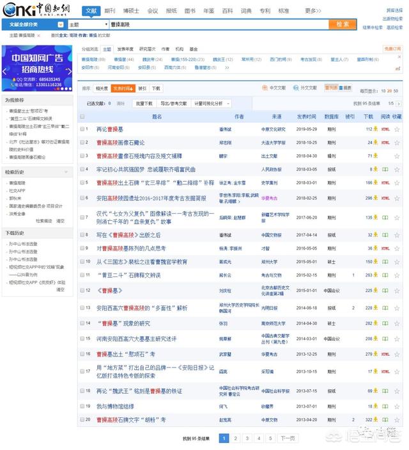Switch to the 期刊 tab
The width and height of the screenshot is (409, 450).
pos(110,11)
